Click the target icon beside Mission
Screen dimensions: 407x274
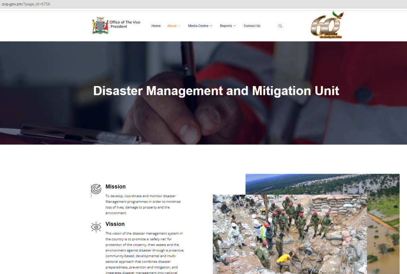pyautogui.click(x=96, y=189)
